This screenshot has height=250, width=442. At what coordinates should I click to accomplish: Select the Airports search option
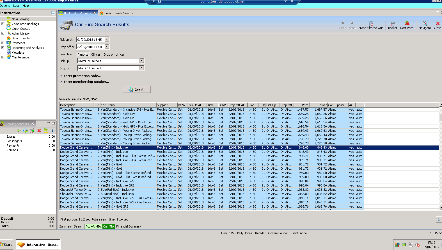83,54
